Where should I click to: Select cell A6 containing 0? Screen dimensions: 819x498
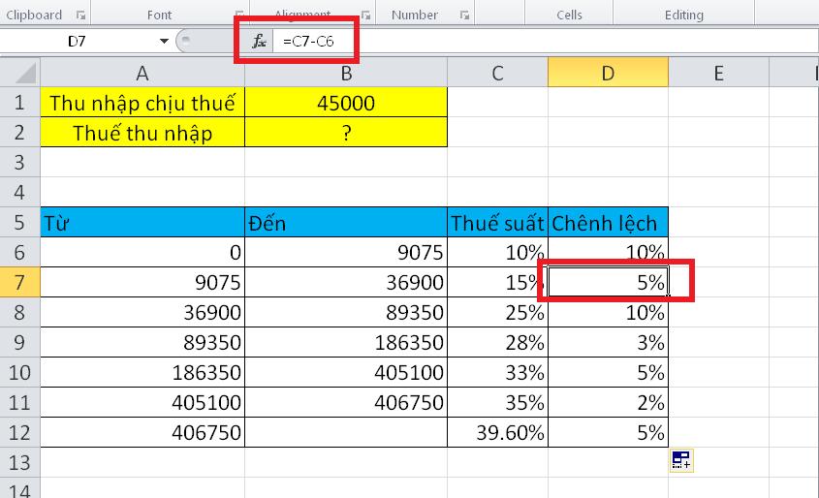(142, 252)
